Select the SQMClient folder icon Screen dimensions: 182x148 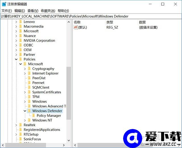[x=29, y=87]
